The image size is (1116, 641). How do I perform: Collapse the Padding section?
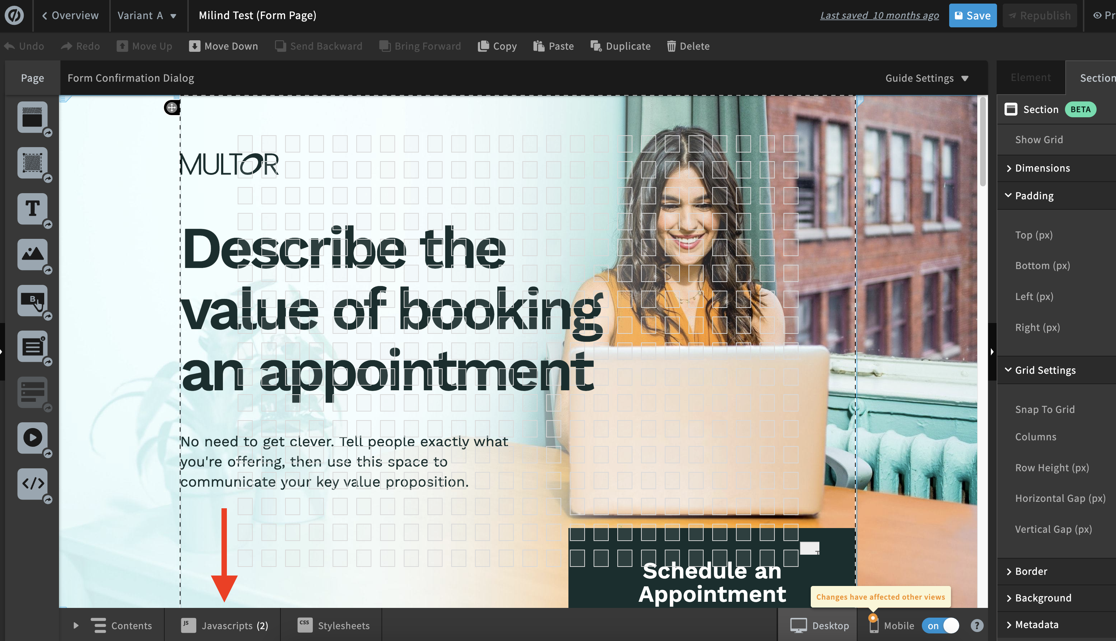coord(1034,195)
